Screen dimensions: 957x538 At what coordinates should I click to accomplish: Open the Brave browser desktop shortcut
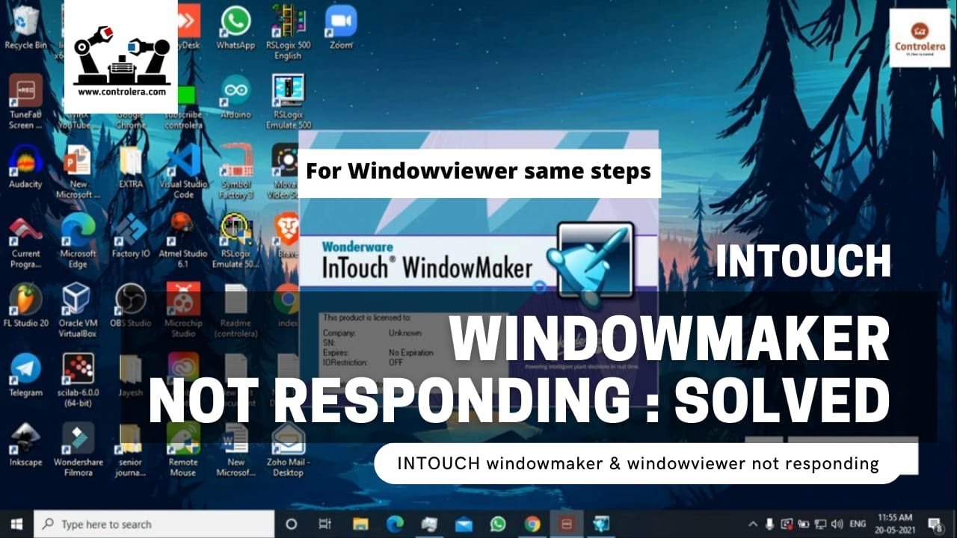point(286,236)
